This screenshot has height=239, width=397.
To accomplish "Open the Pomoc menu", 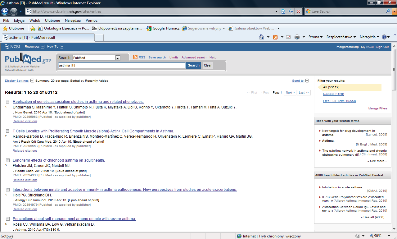I will tap(92, 21).
